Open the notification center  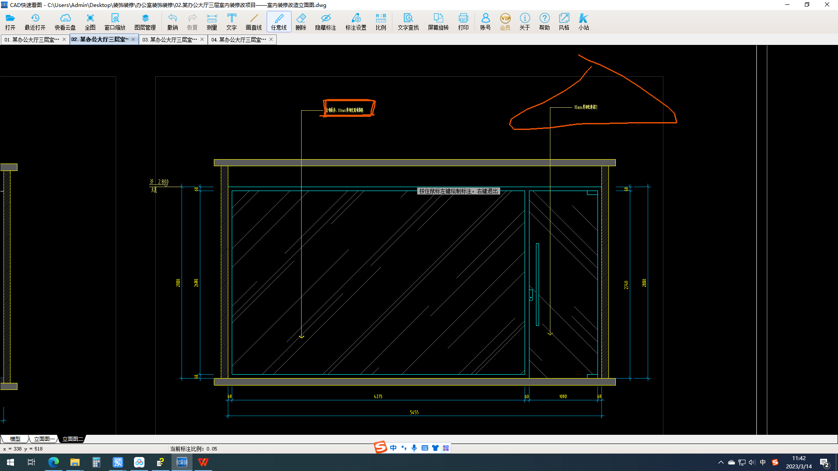click(824, 462)
